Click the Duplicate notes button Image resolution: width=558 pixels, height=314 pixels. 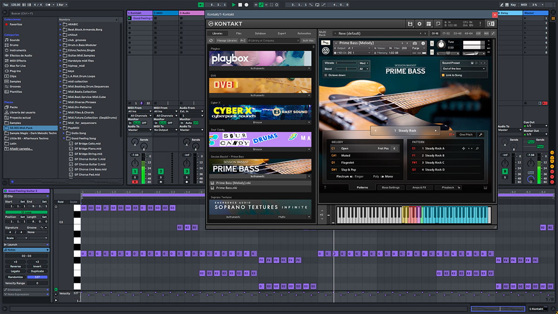(x=37, y=271)
